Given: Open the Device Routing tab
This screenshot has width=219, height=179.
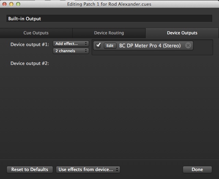Looking at the screenshot, I should coord(109,33).
